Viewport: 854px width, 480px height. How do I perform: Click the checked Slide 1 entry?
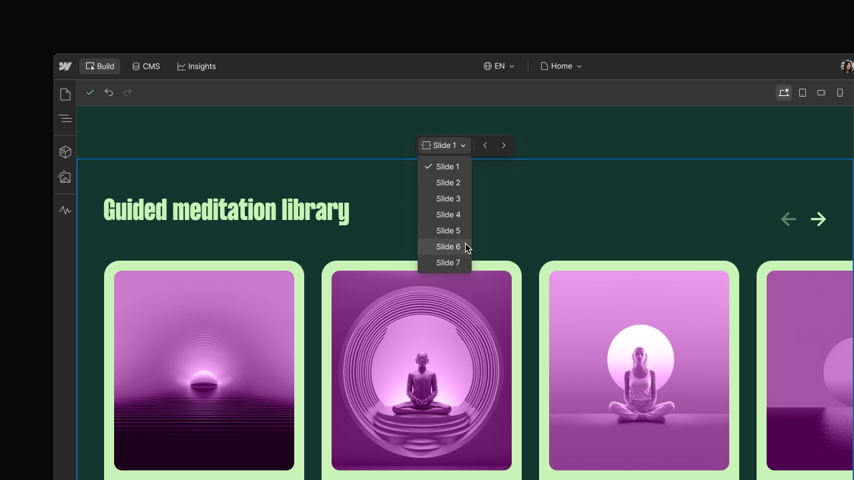448,167
